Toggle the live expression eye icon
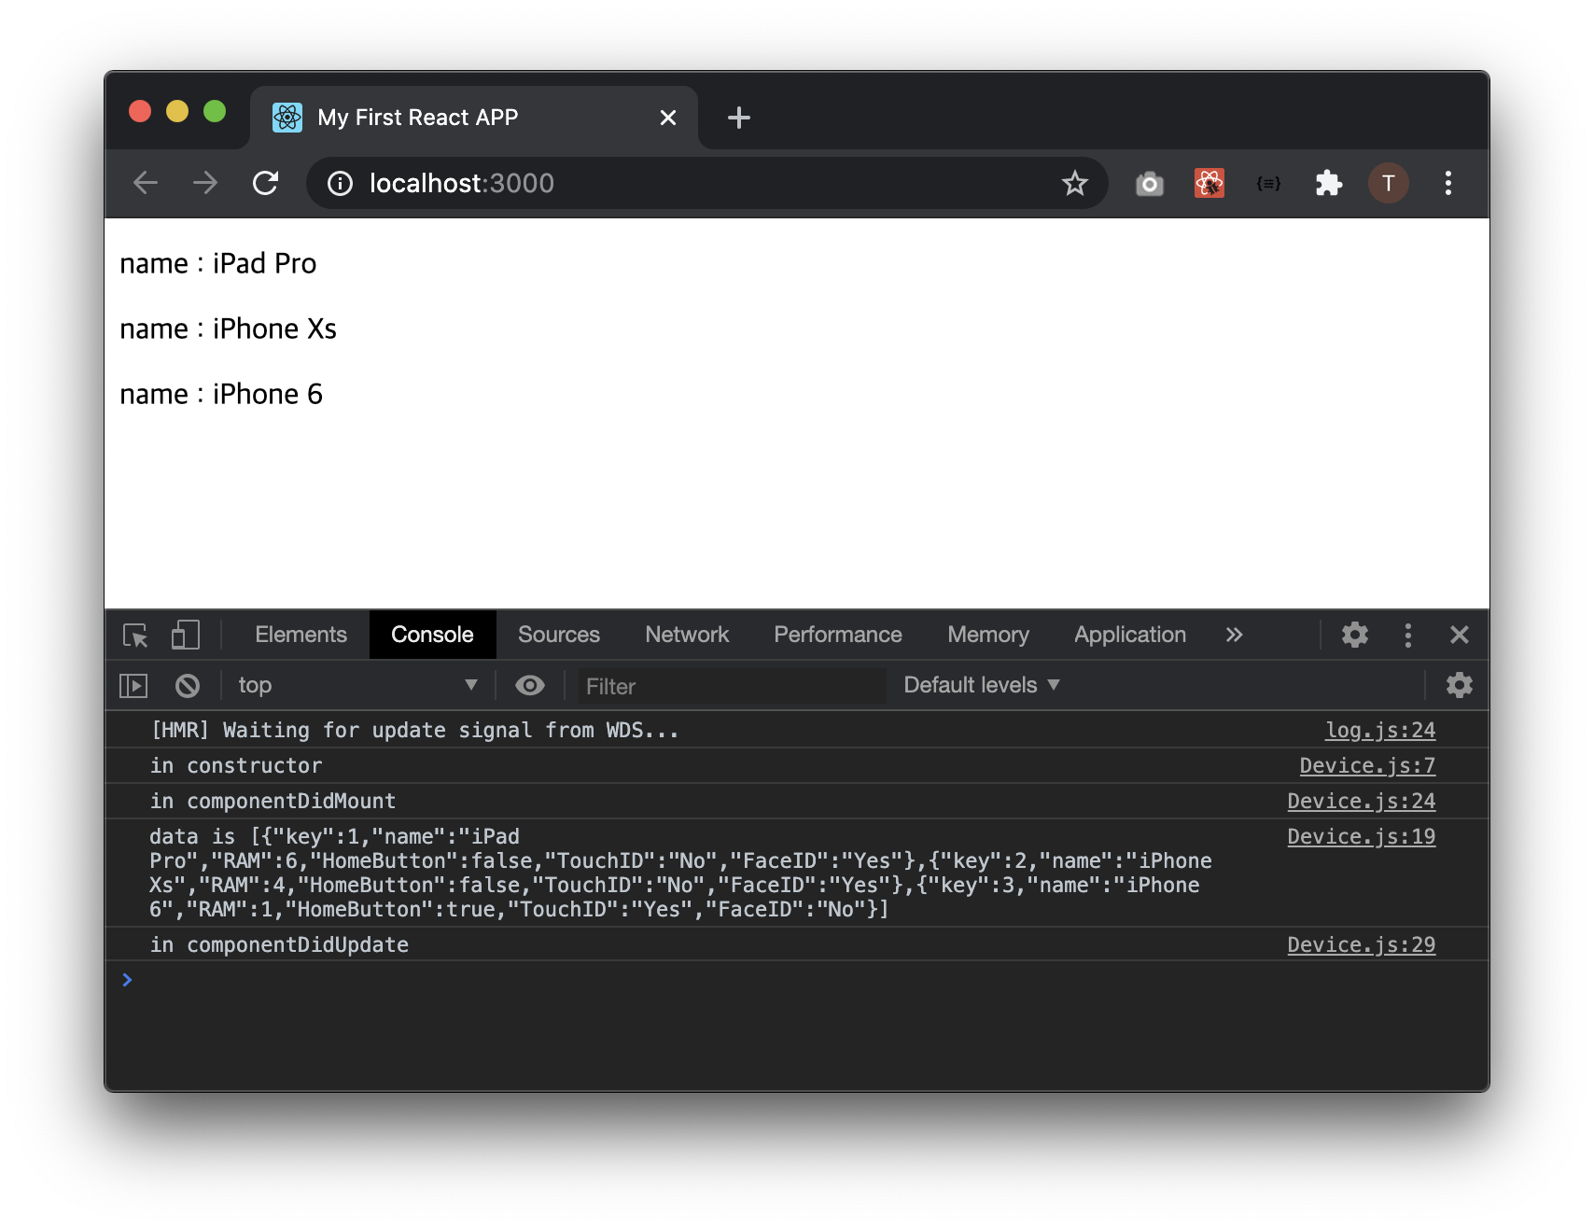The height and width of the screenshot is (1230, 1594). 530,686
